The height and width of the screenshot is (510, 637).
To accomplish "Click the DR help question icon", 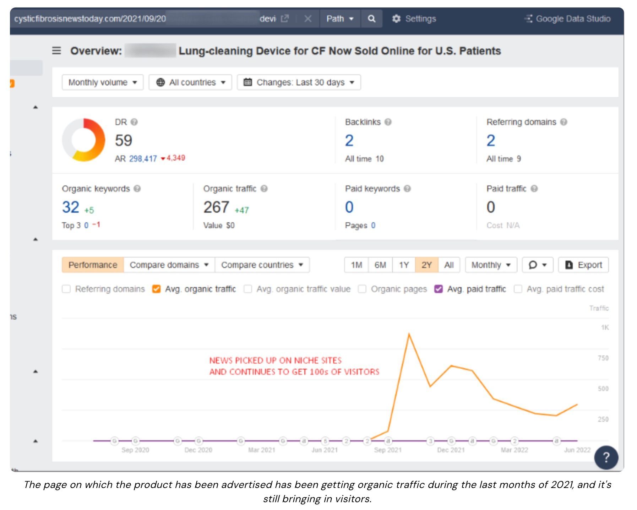I will [x=134, y=122].
